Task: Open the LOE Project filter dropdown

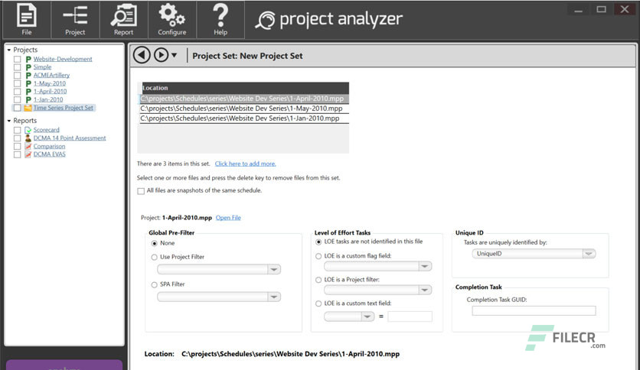Action: [x=424, y=290]
